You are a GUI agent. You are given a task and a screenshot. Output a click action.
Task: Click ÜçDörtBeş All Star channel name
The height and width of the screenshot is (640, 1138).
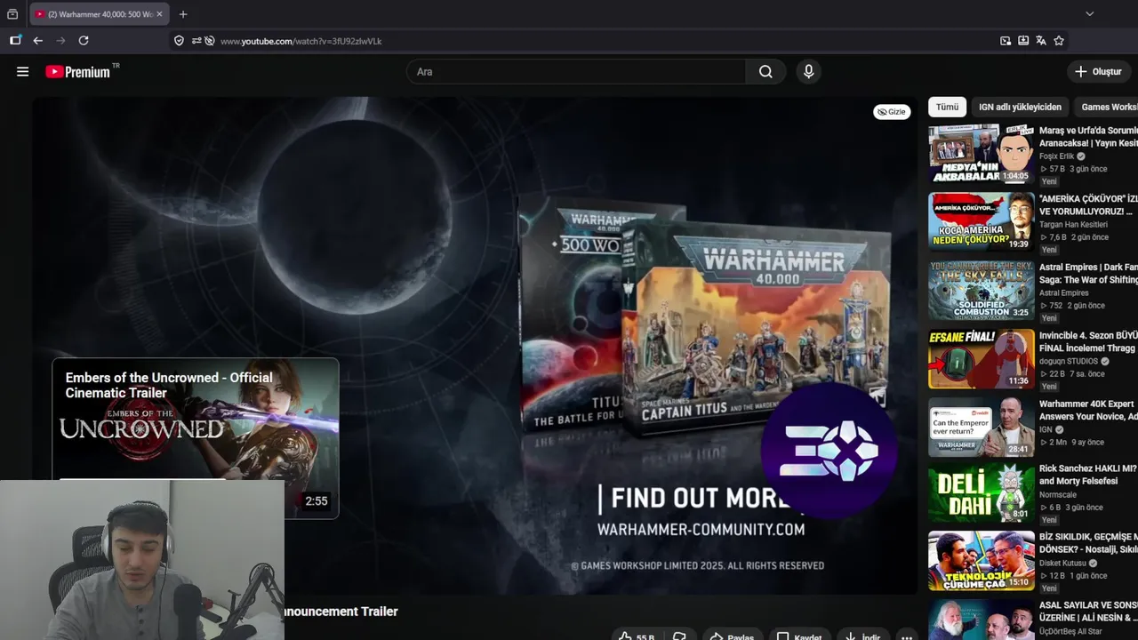1070,632
